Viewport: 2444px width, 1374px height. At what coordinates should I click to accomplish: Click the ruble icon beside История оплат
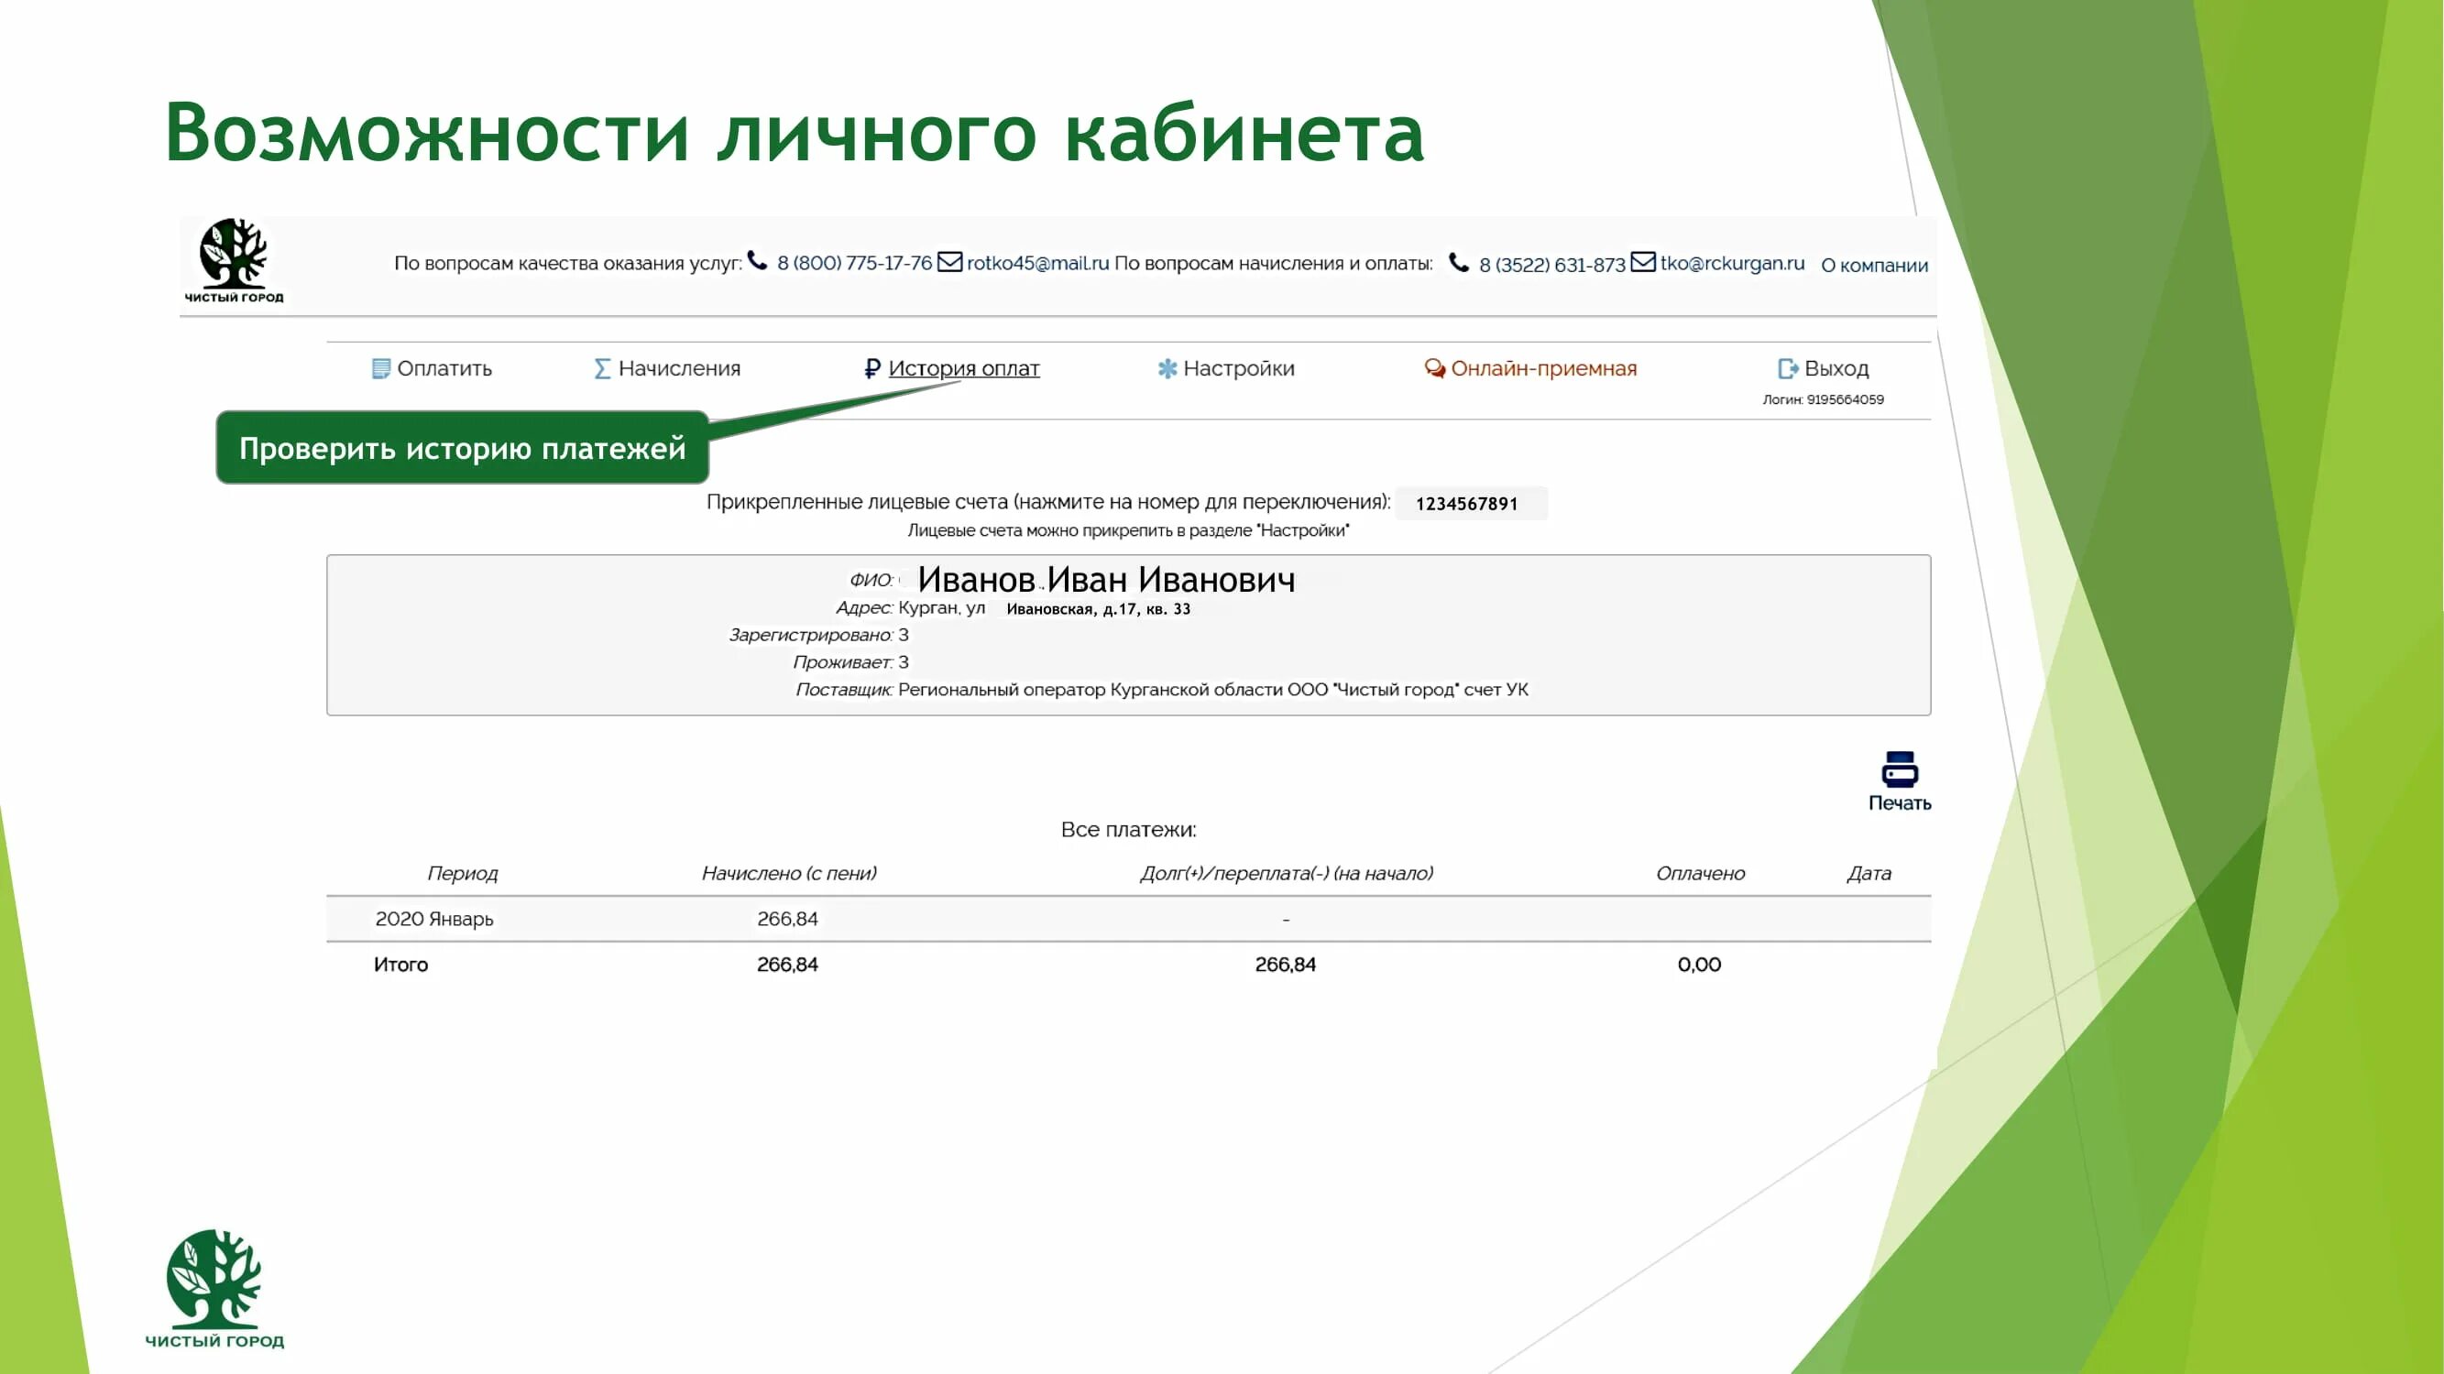(874, 369)
